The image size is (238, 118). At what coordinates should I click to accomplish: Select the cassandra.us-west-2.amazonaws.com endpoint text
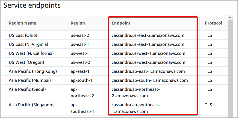(x=148, y=62)
